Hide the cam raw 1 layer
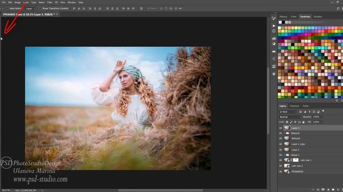The width and height of the screenshot is (343, 192). tap(281, 160)
